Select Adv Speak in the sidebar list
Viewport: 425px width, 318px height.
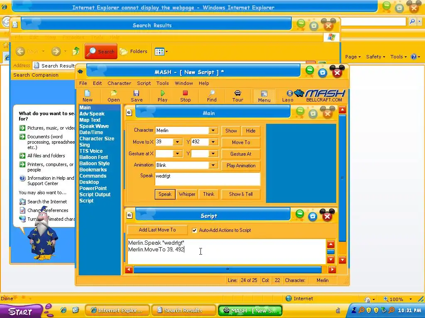click(x=92, y=114)
